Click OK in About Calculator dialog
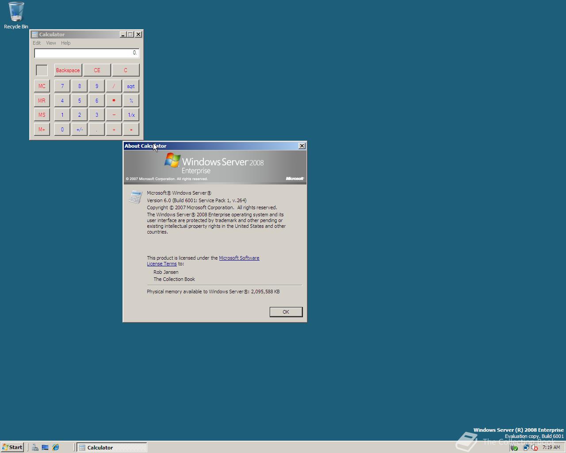 (286, 312)
